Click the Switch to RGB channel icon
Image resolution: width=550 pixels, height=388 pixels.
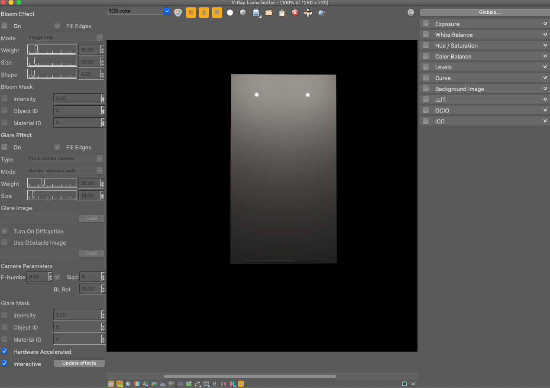pyautogui.click(x=178, y=13)
